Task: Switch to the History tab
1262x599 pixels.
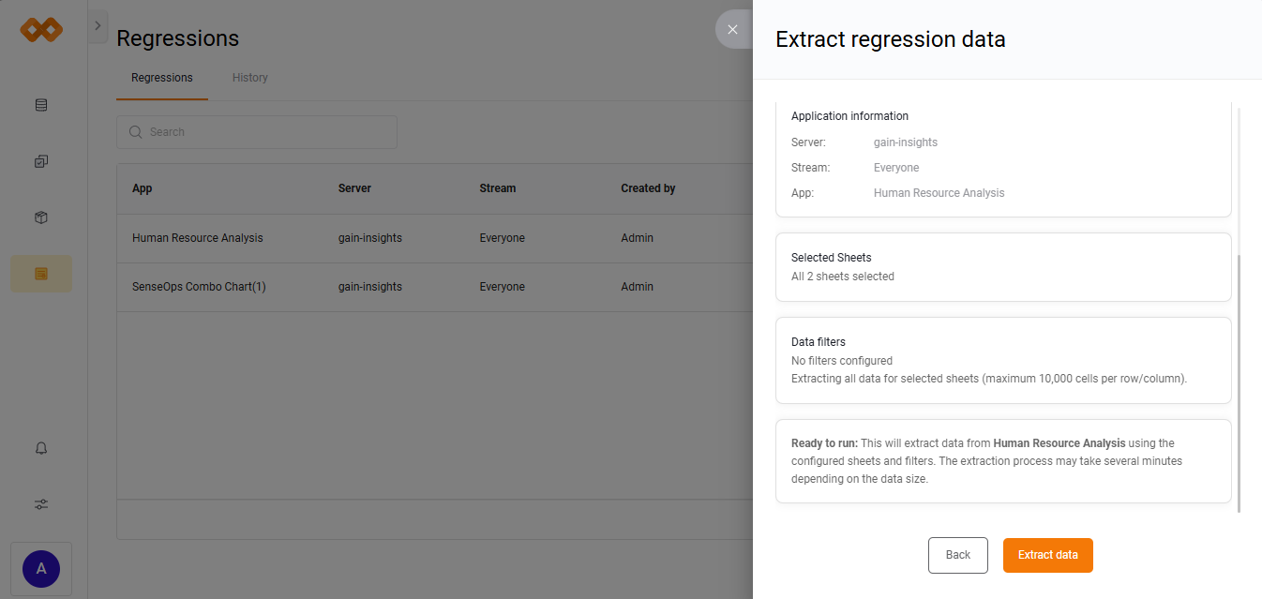Action: point(249,77)
